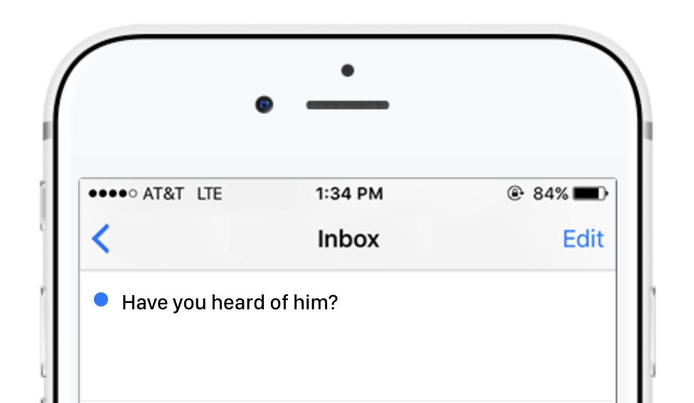This screenshot has height=403, width=694.
Task: Tap the LTE network indicator
Action: (209, 194)
